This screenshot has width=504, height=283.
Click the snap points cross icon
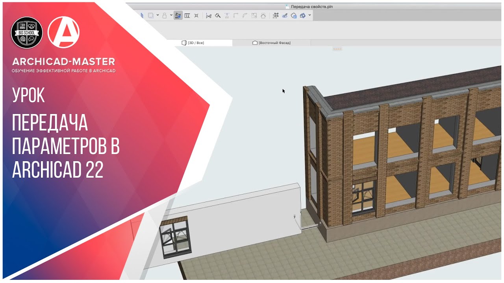pyautogui.click(x=196, y=15)
